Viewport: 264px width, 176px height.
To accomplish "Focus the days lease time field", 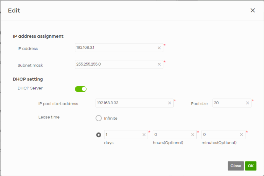I will point(122,135).
